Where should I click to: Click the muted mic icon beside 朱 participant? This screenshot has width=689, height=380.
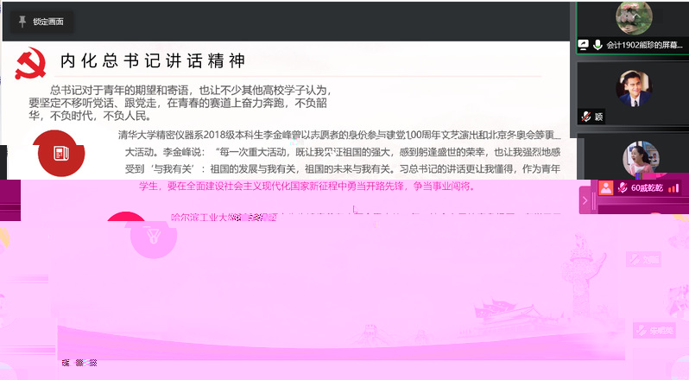point(642,331)
